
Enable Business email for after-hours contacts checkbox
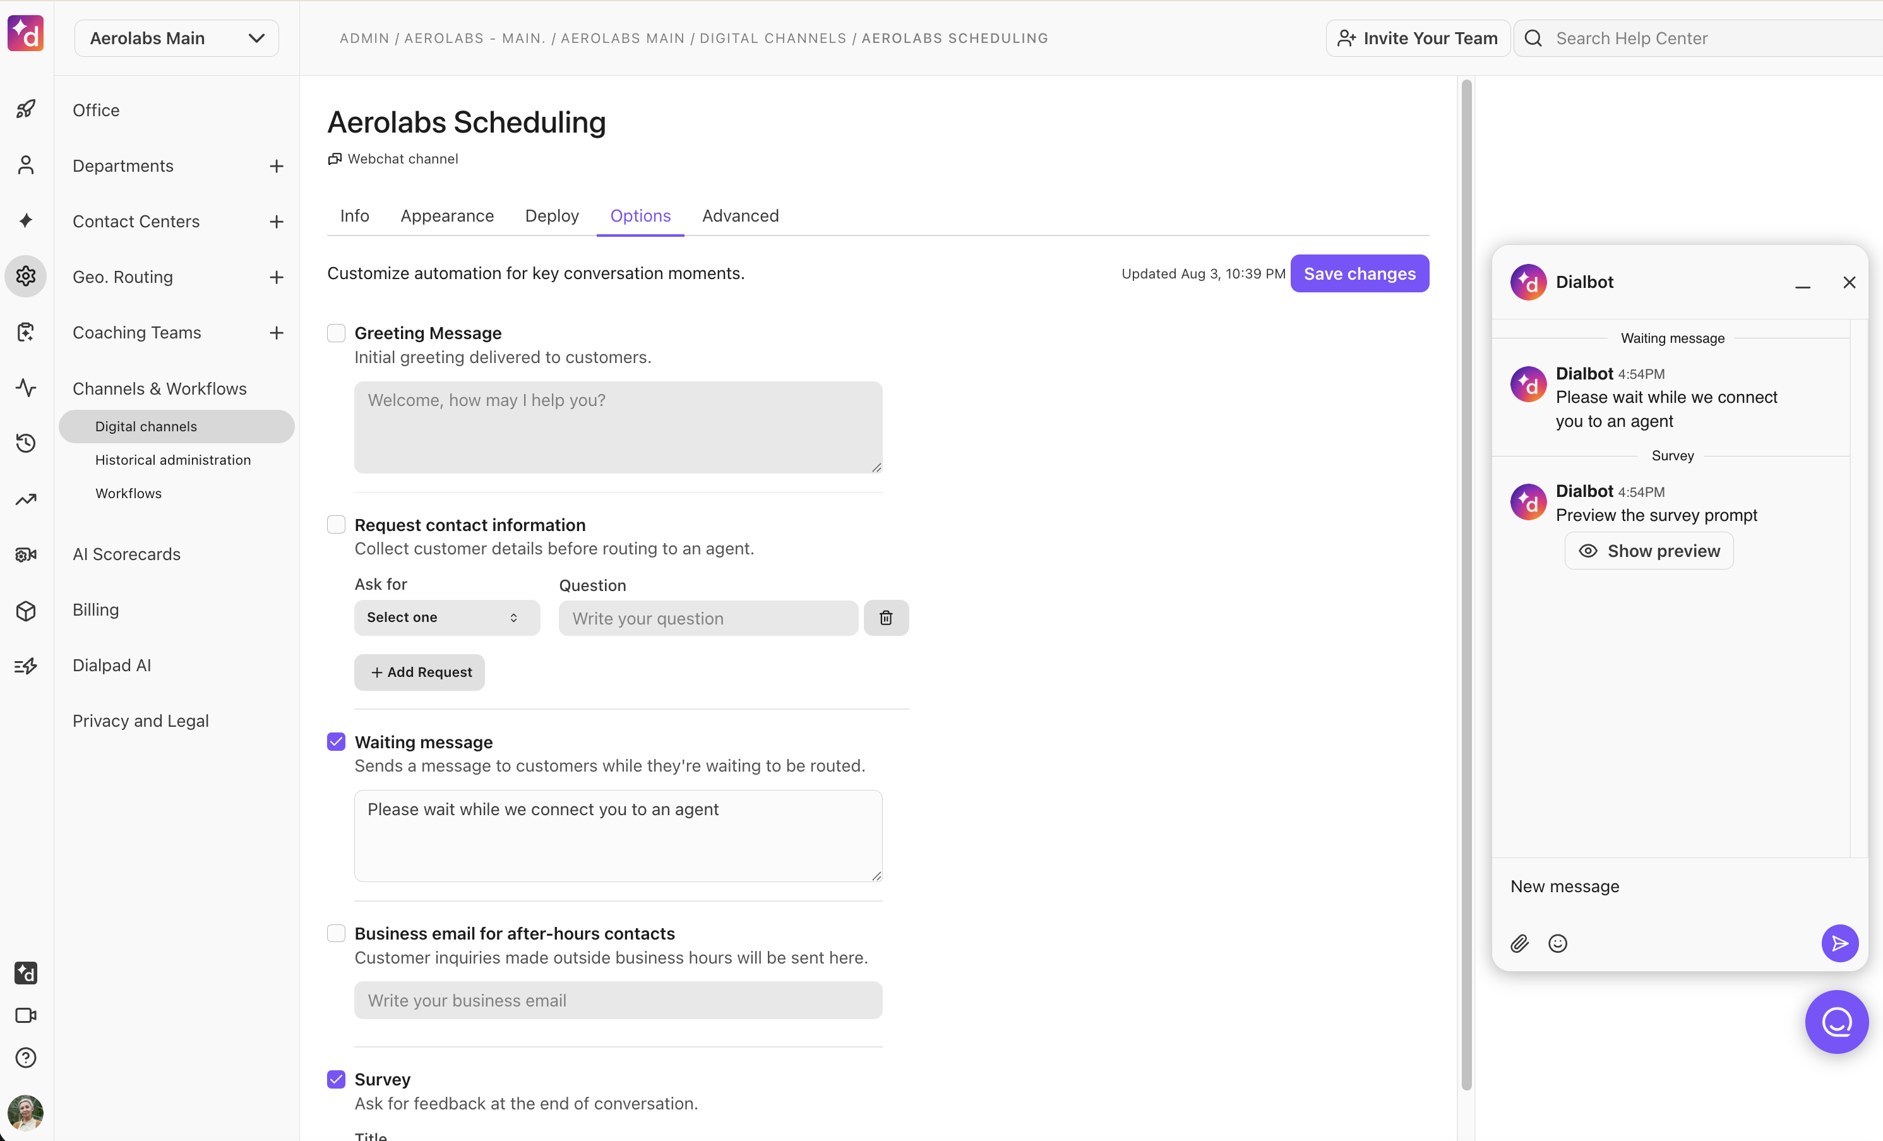tap(336, 933)
